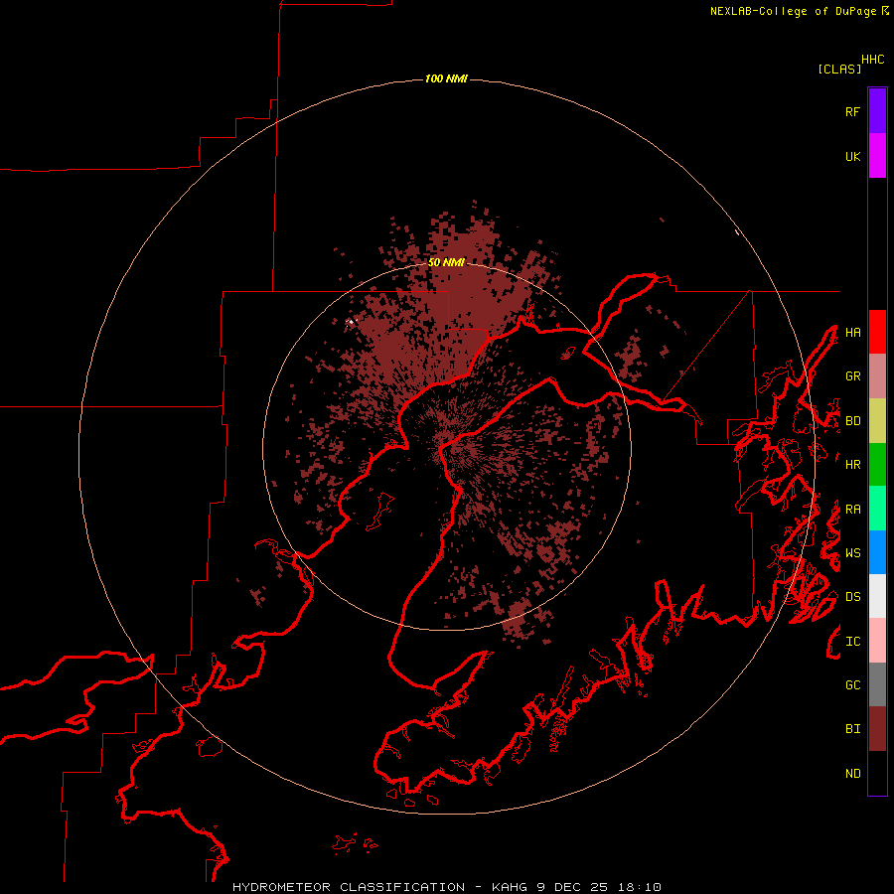
Task: Click the ND legend label
Action: (852, 774)
